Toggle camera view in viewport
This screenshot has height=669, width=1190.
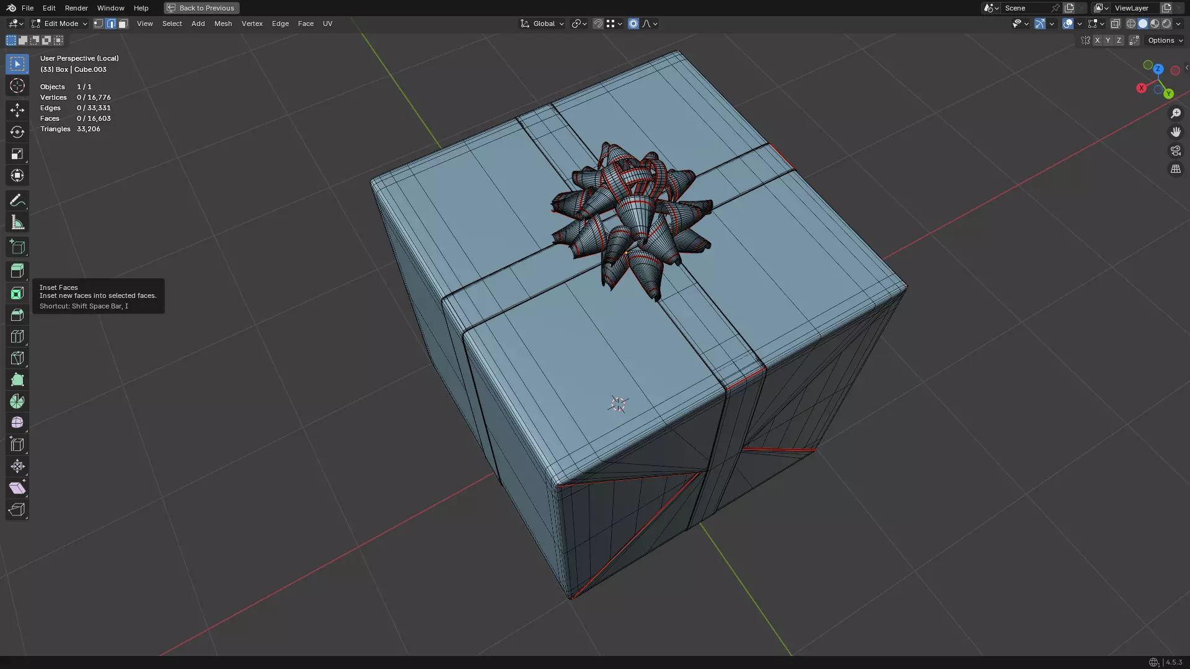(x=1175, y=151)
